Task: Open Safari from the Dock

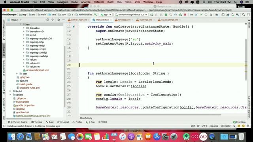Action: pos(20,137)
